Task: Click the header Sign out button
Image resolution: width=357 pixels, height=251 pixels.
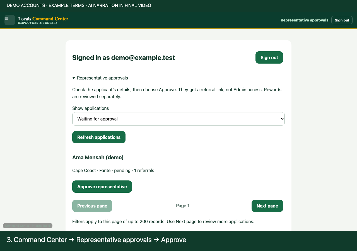Action: [342, 20]
